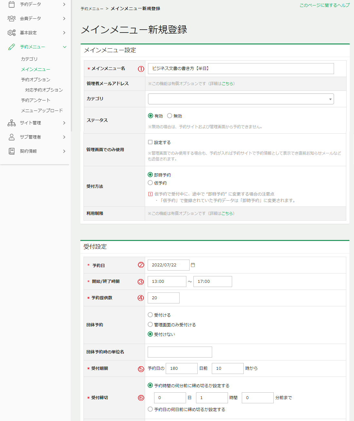Expand the 予約データ chevron

64,4
